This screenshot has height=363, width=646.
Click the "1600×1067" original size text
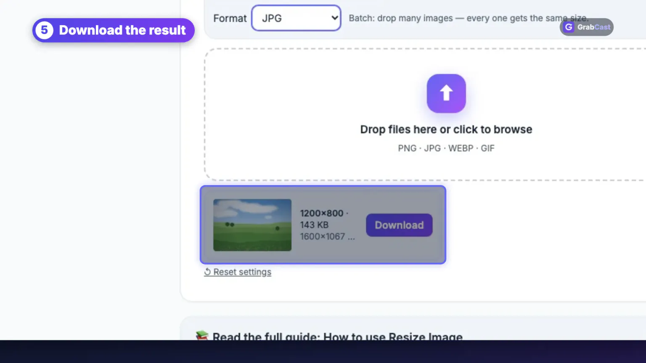click(x=323, y=237)
